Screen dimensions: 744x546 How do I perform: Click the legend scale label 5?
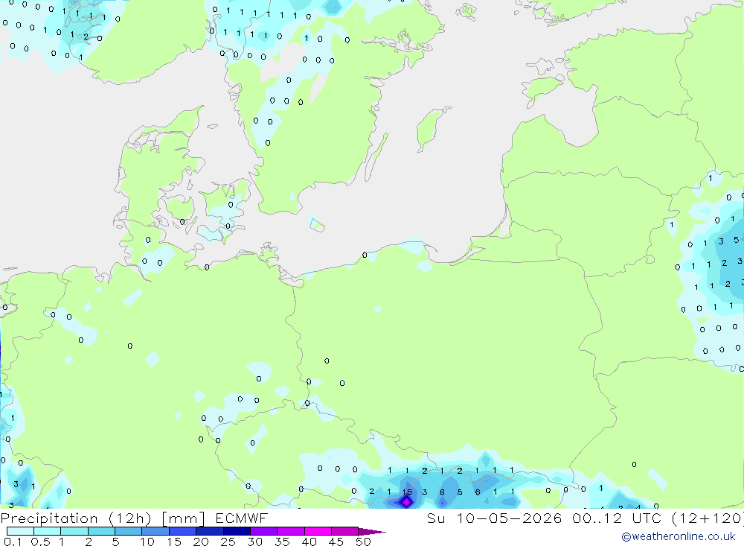pyautogui.click(x=115, y=542)
